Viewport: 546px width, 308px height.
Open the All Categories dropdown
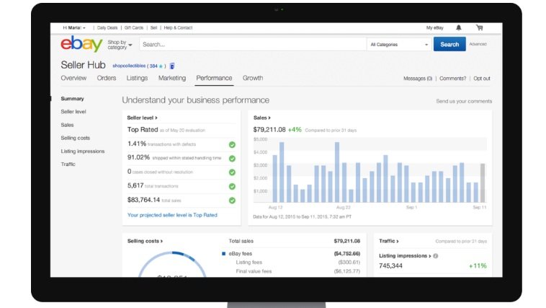coord(399,45)
